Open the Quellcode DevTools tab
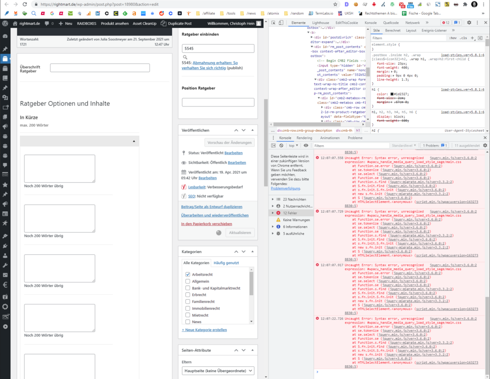Viewport: 490px width, 379px height. pos(391,23)
